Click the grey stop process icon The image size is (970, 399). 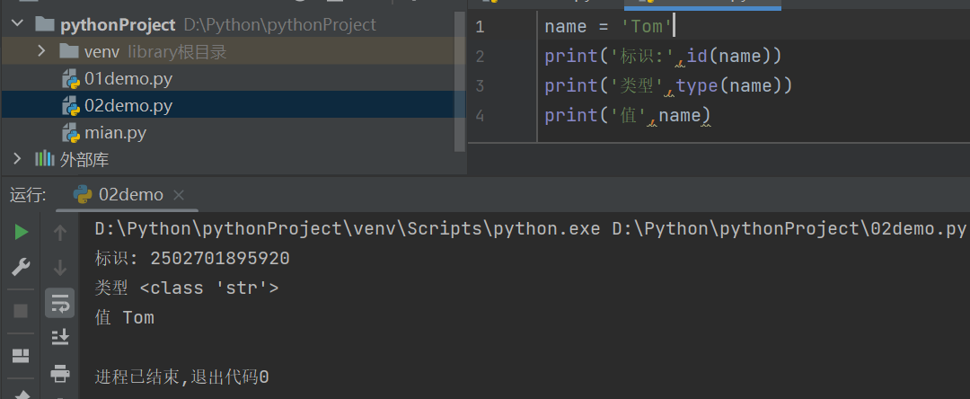[x=21, y=310]
